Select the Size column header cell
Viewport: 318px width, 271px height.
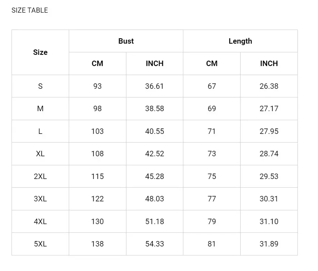(40, 52)
